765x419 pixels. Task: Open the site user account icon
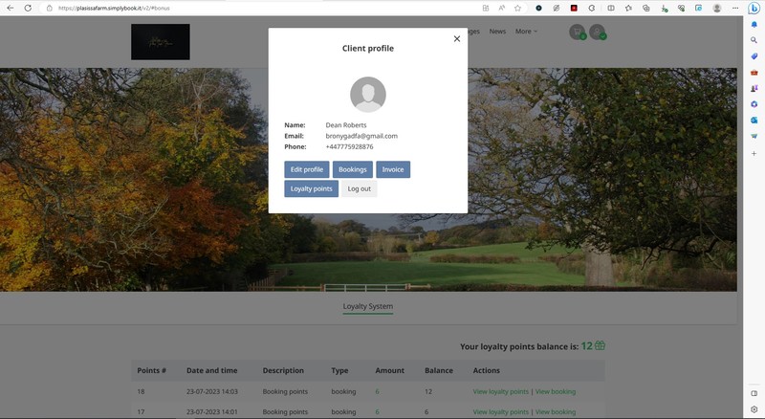[597, 33]
